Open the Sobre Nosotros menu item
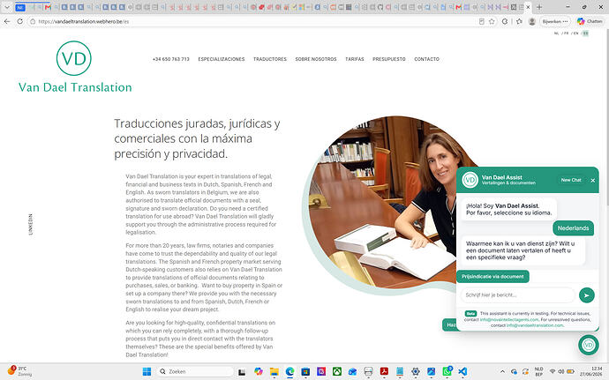Image resolution: width=609 pixels, height=380 pixels. 316,59
